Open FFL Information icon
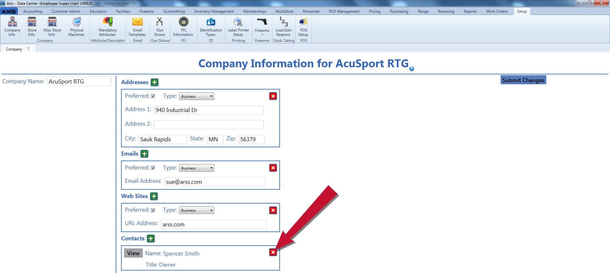 click(x=183, y=27)
